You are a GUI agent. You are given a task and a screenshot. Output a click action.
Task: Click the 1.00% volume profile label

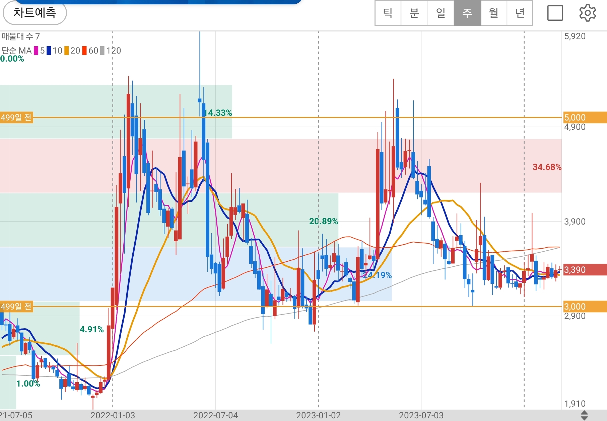pos(28,384)
